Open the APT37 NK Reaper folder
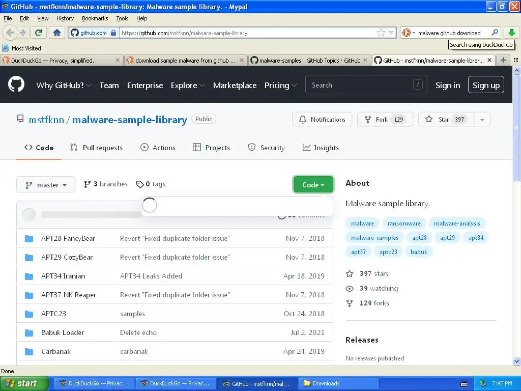521x391 pixels. coord(69,295)
